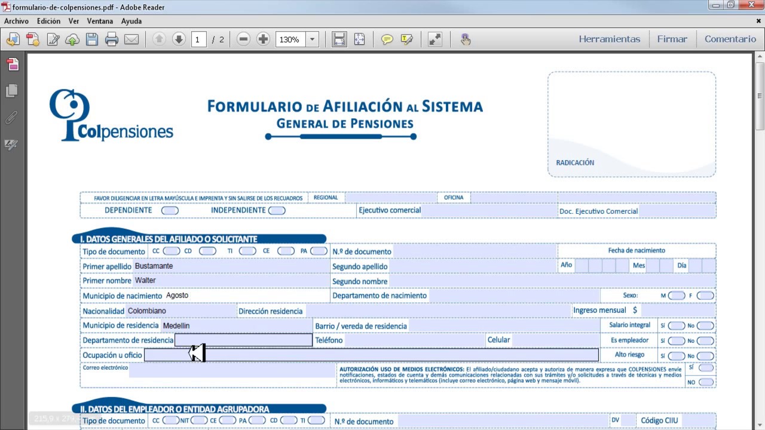This screenshot has width=765, height=430.
Task: Select sexo F option
Action: pos(705,296)
